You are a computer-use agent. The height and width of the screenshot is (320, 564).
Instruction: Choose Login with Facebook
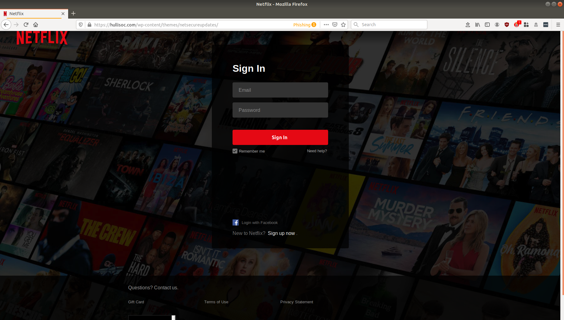click(x=260, y=223)
